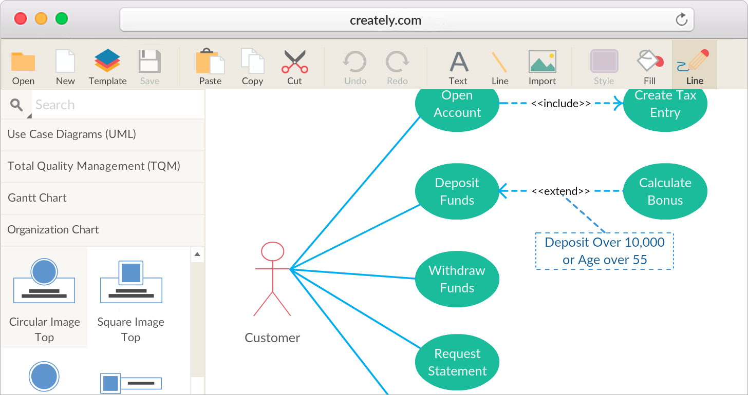Pick the Circular Image Top shape
The height and width of the screenshot is (395, 748).
point(44,298)
